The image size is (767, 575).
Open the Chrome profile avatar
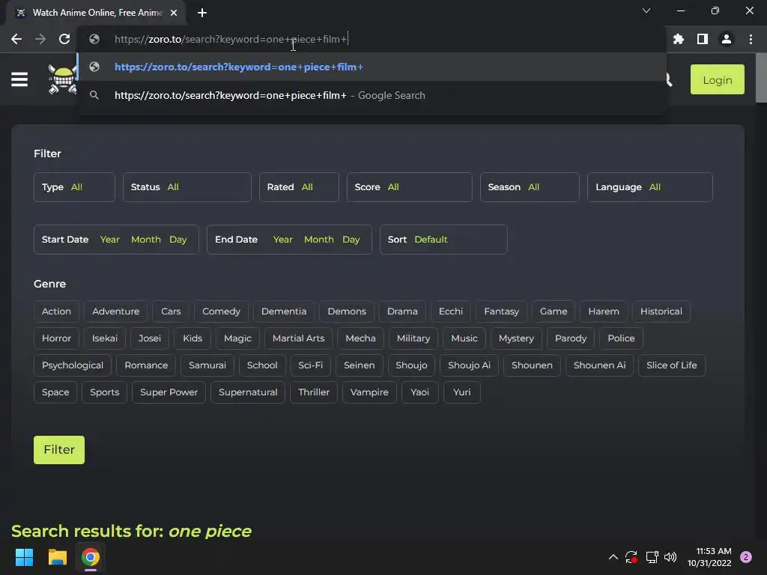(727, 39)
